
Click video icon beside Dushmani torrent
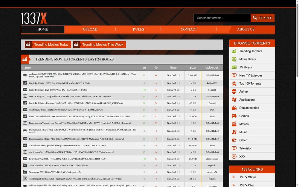click(25, 123)
